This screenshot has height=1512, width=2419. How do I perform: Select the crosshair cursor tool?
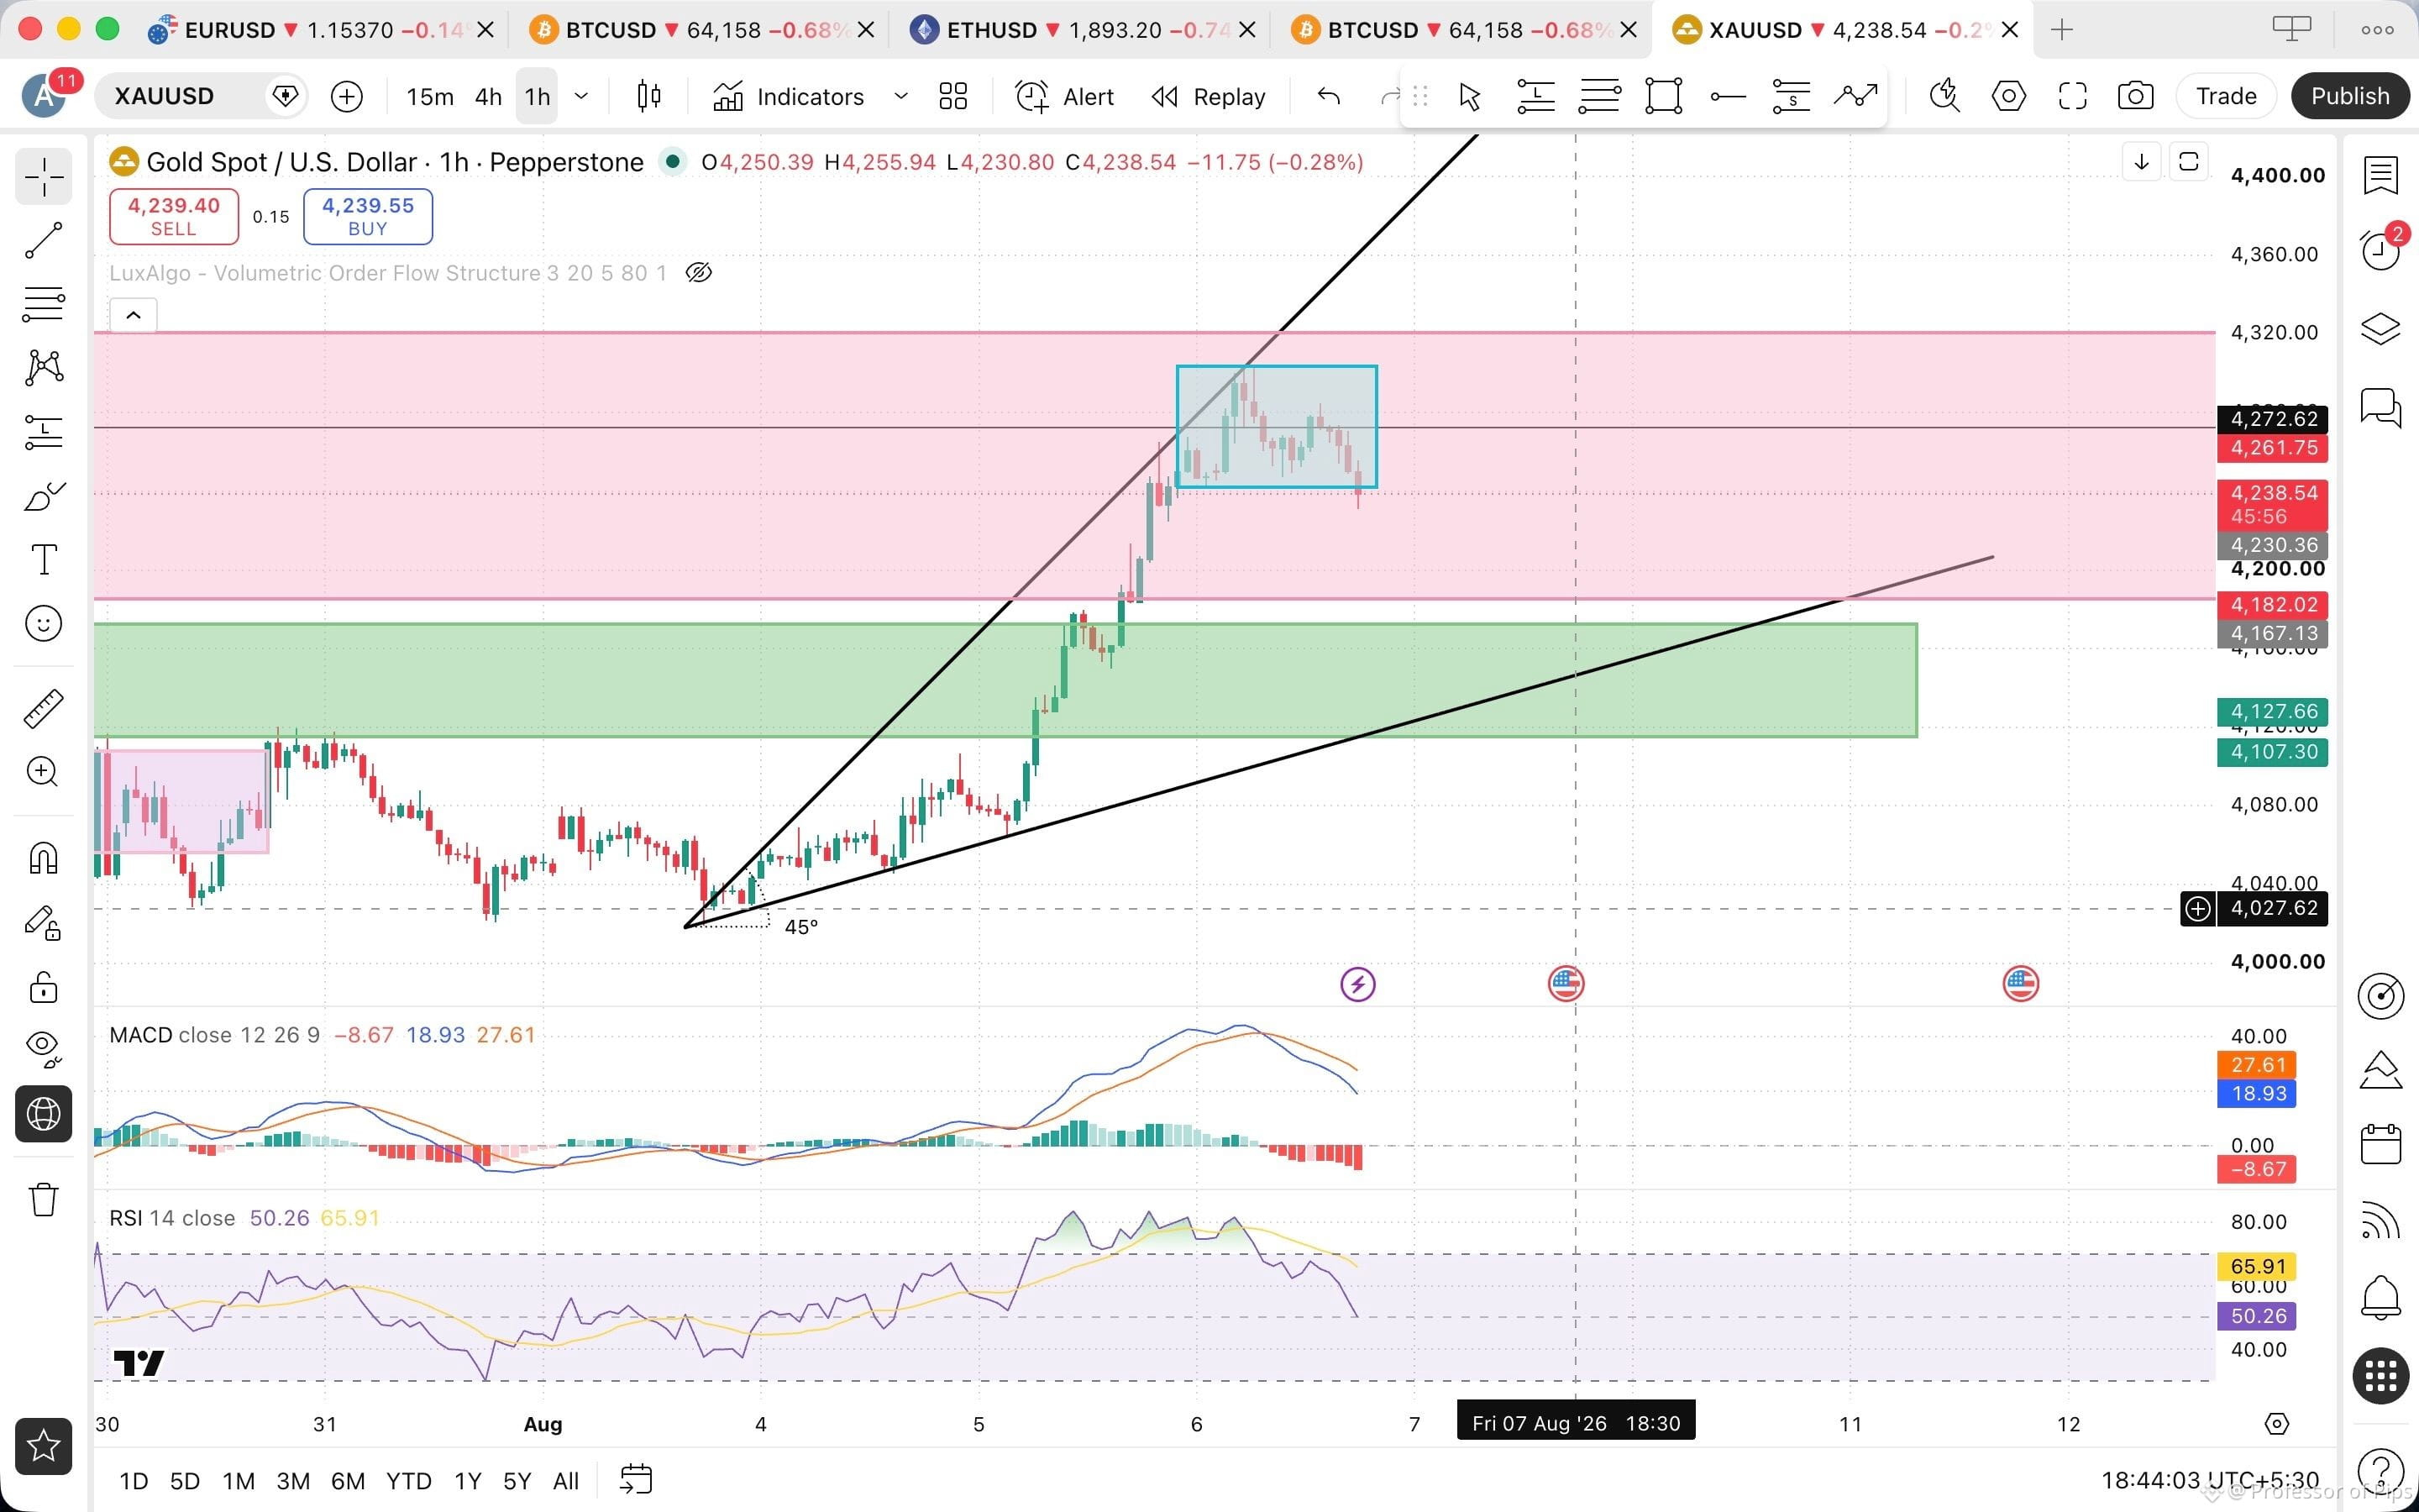44,177
